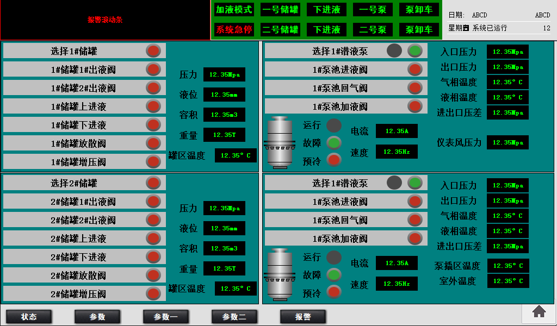557x326 pixels.
Task: Click the red 预冷 lamp in upper pump panel
Action: pyautogui.click(x=334, y=160)
